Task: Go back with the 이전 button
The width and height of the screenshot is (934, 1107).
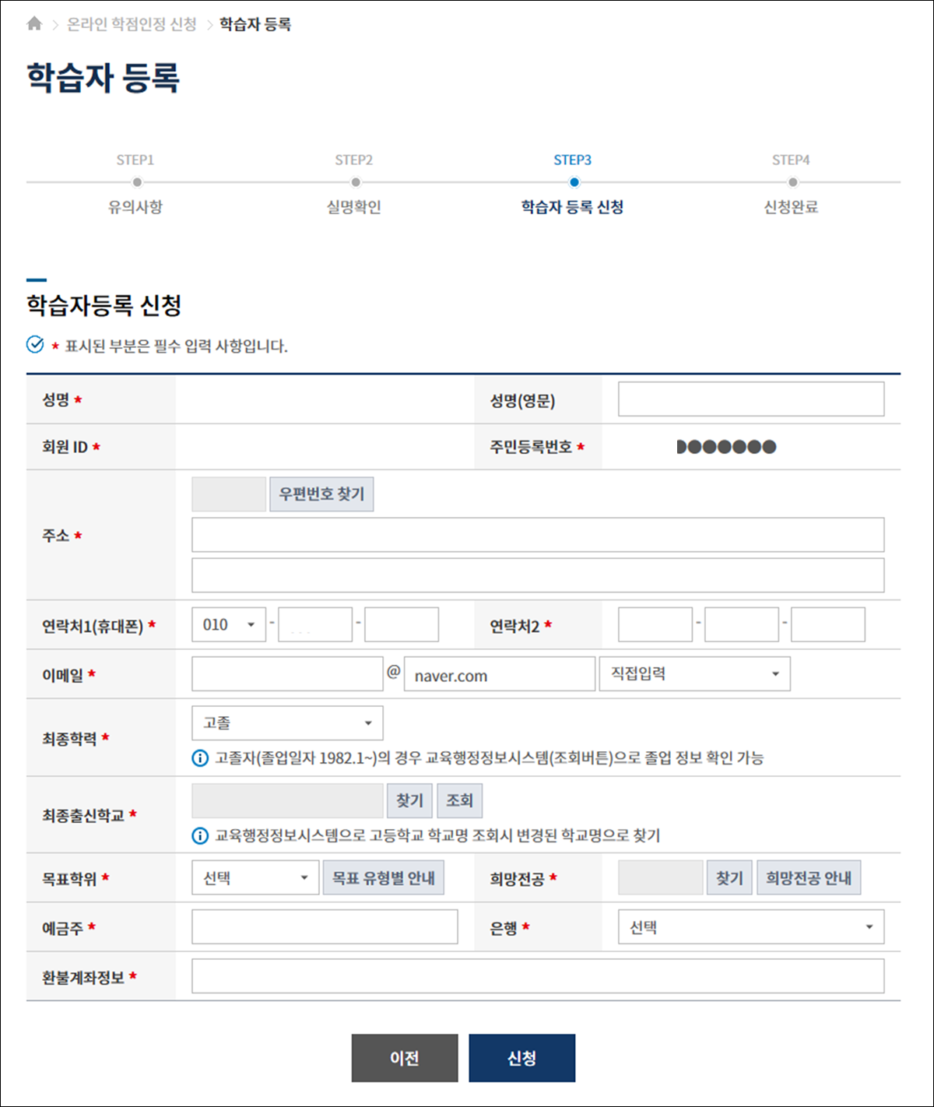Action: pos(404,1058)
